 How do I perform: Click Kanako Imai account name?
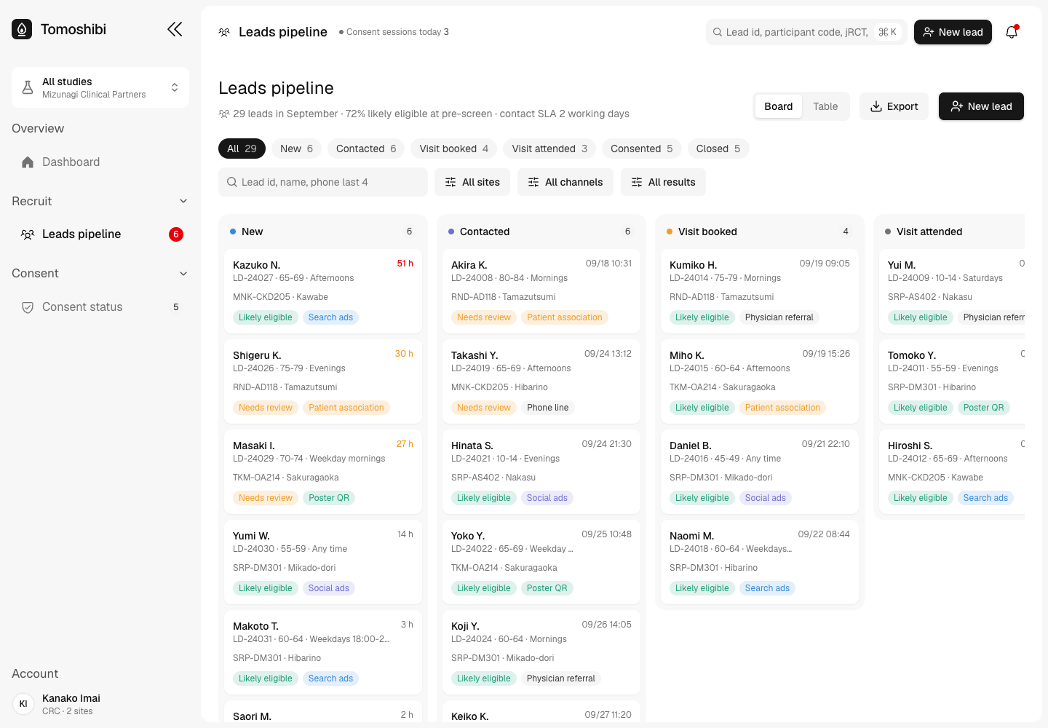[x=71, y=698]
